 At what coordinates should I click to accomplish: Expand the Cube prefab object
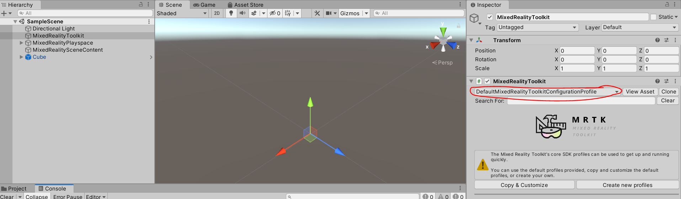21,57
